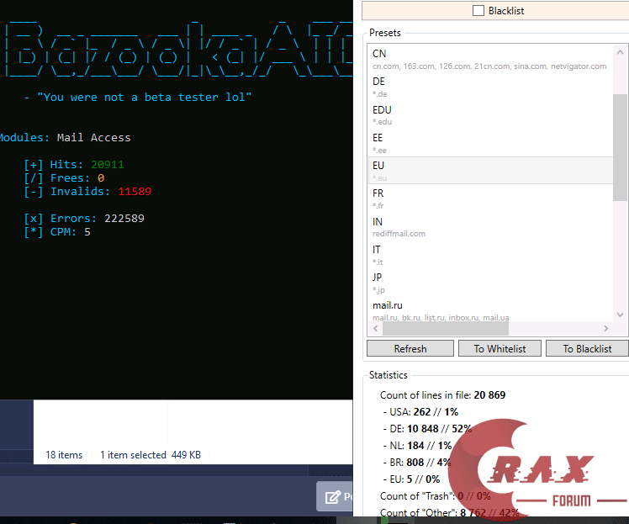Select the IT preset
Screen dimensions: 629x524
click(x=490, y=255)
